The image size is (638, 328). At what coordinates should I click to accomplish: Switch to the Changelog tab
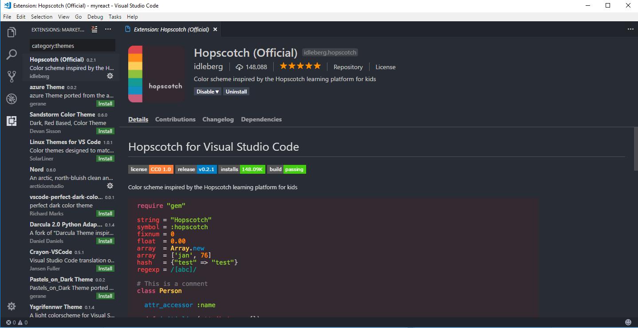[218, 119]
